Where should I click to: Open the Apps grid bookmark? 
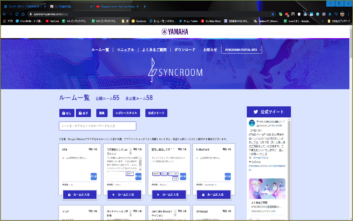[x=8, y=21]
